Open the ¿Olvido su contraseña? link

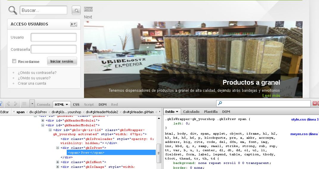point(37,73)
